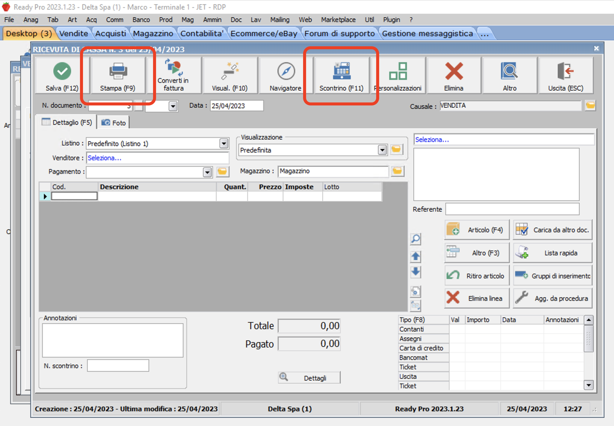
Task: Click Carica da altro doc. button
Action: pos(553,230)
